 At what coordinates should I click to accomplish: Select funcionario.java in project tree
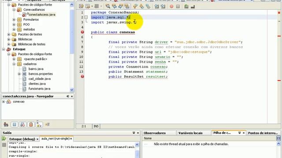pos(39,89)
